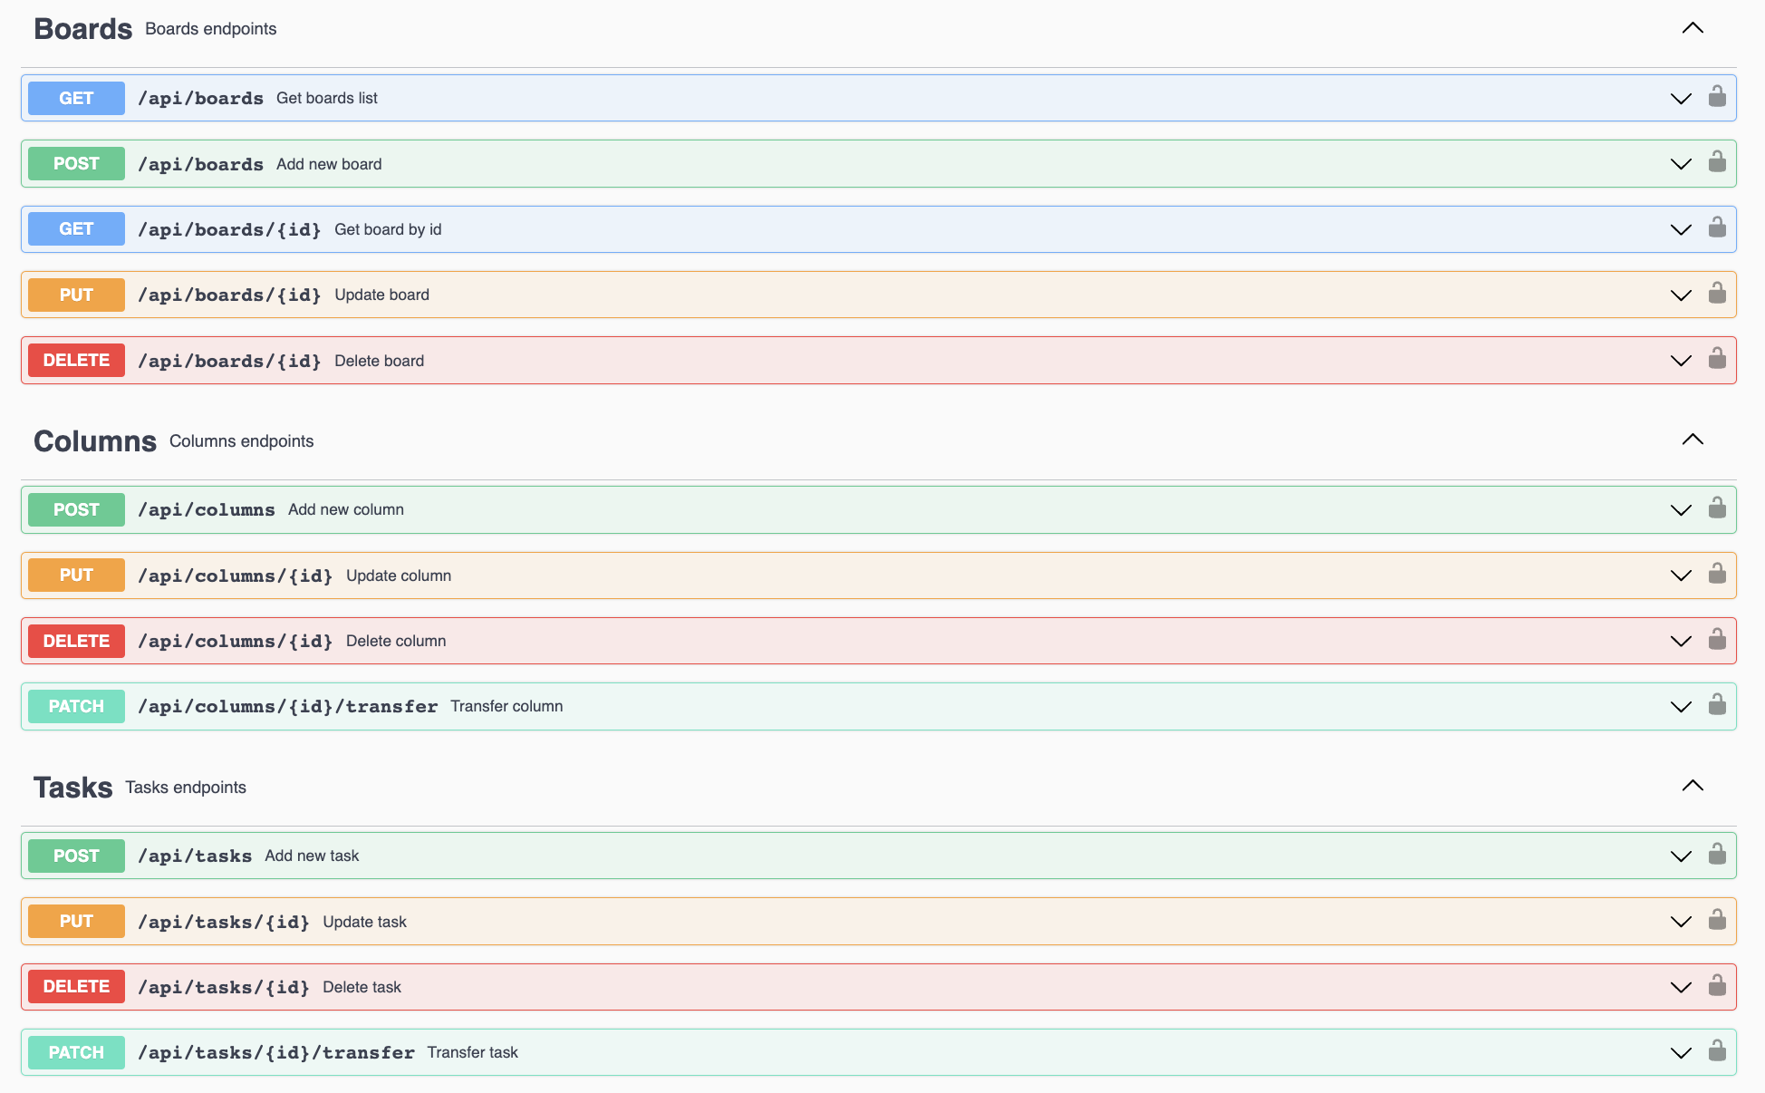The image size is (1765, 1093).
Task: Click the /api/columns path link
Action: click(207, 509)
